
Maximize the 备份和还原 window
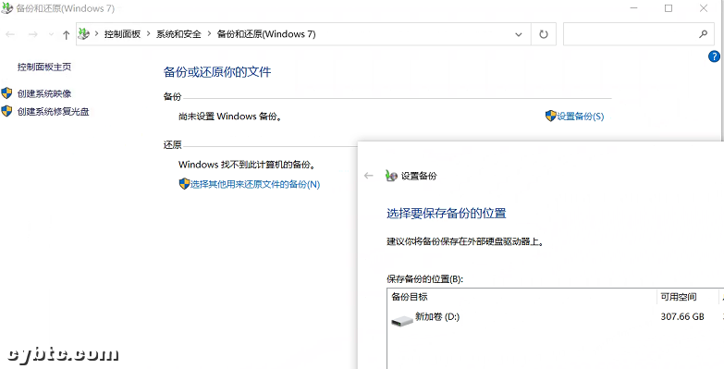pyautogui.click(x=669, y=8)
